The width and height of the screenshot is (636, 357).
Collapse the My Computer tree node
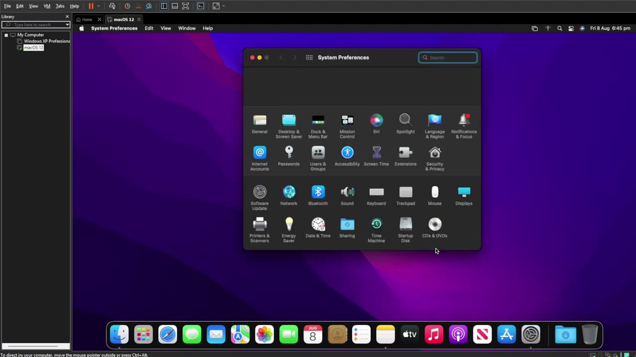tap(6, 35)
